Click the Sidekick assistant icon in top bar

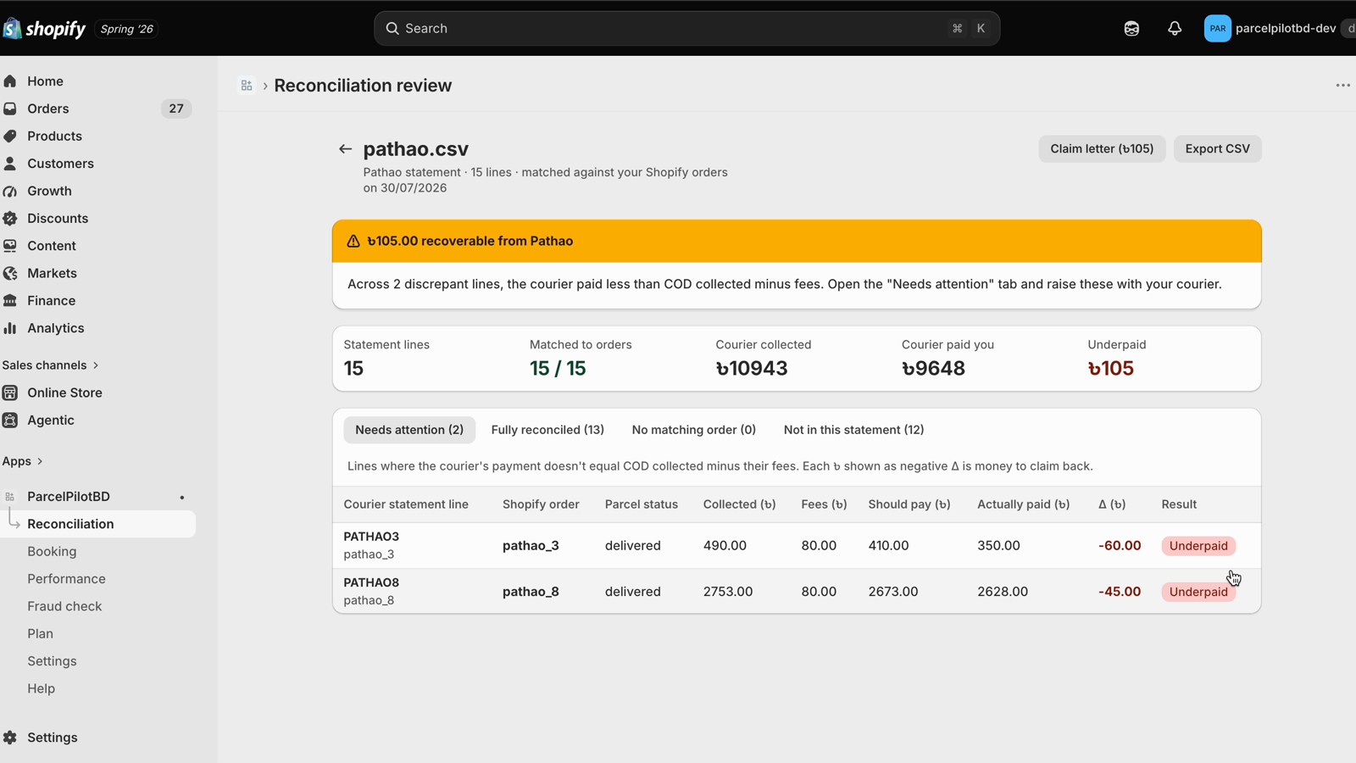coord(1131,28)
